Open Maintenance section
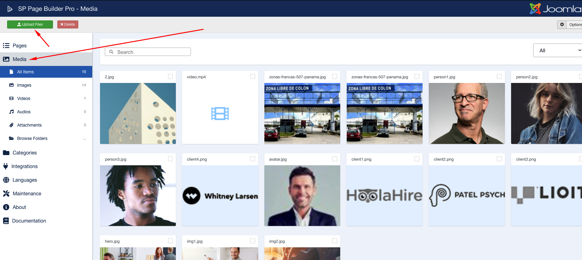 46,193
